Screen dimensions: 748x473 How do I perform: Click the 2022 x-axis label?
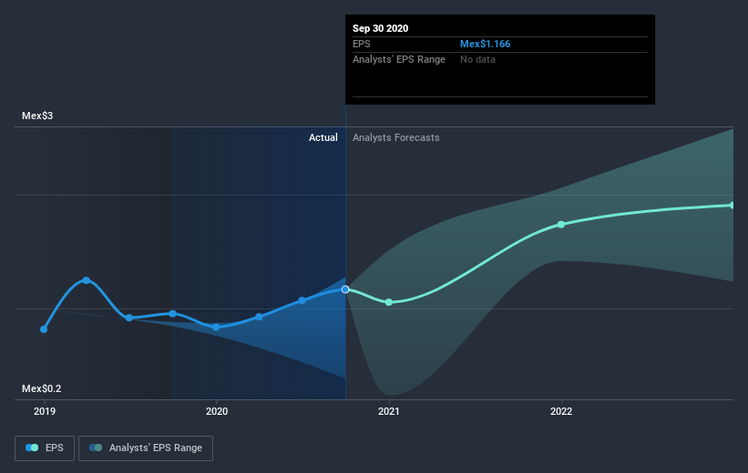tap(561, 411)
